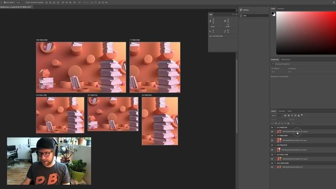Filter layers for smart objects icon
This screenshot has width=336, height=189.
coord(299,115)
